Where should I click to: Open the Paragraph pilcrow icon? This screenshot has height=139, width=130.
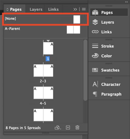(x=95, y=94)
